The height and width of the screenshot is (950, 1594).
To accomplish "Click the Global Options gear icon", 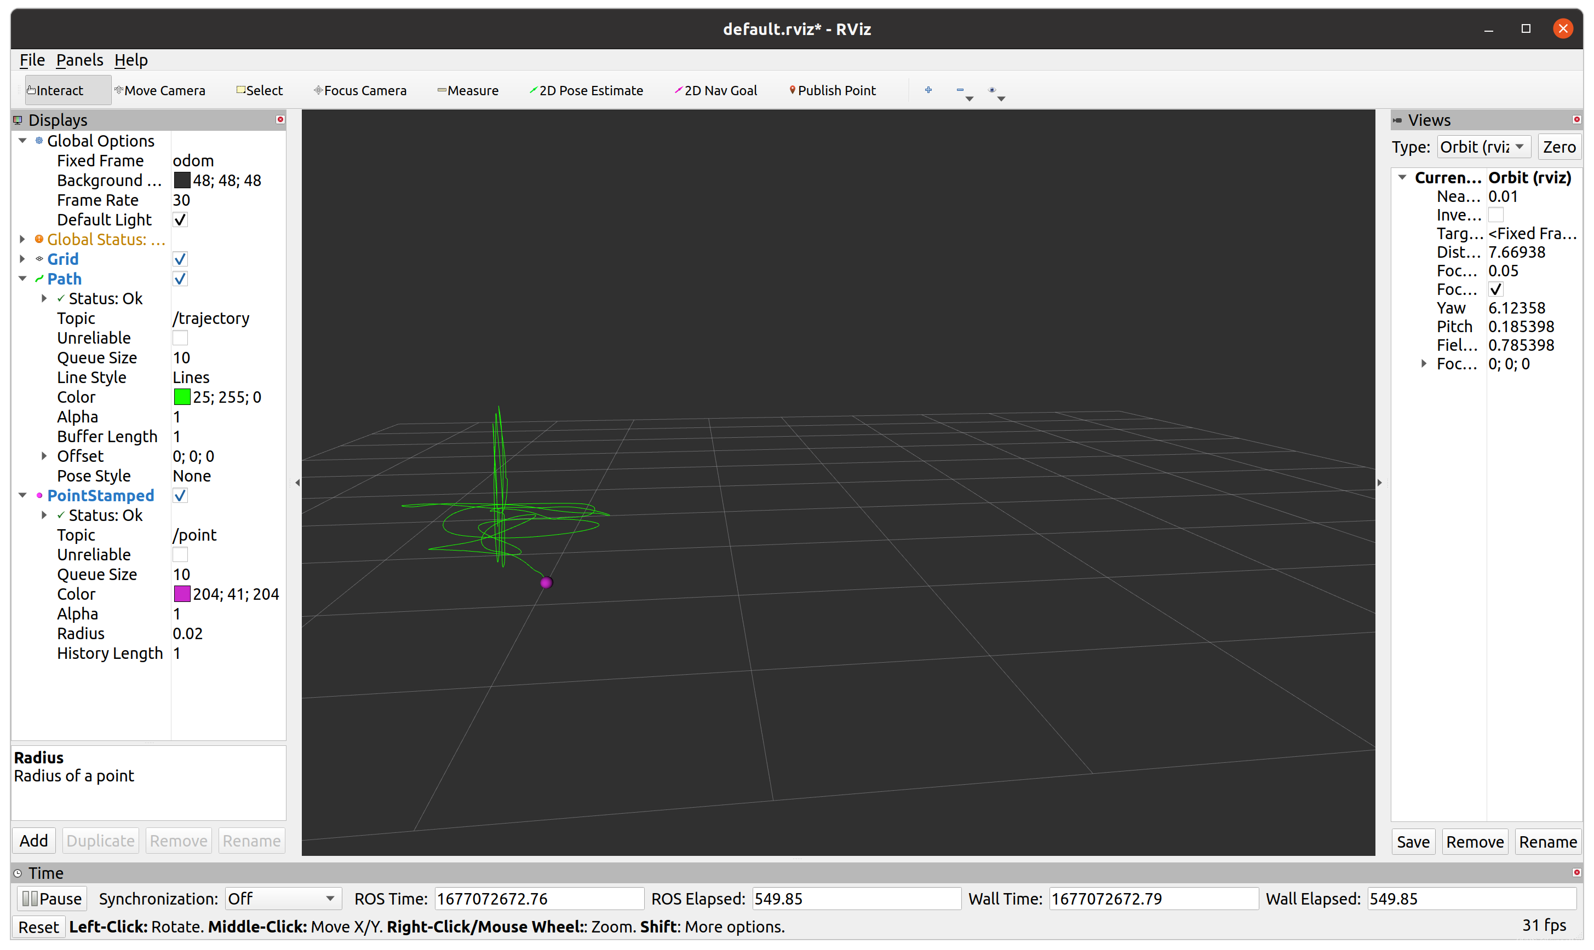I will tap(39, 140).
